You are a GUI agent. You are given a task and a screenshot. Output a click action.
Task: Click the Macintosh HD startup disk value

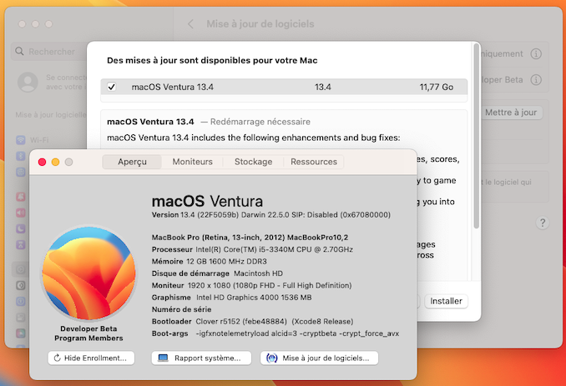tap(259, 273)
